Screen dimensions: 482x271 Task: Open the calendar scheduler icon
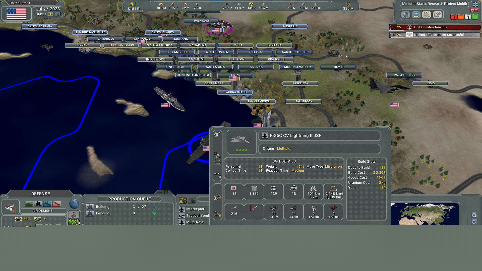[427, 15]
